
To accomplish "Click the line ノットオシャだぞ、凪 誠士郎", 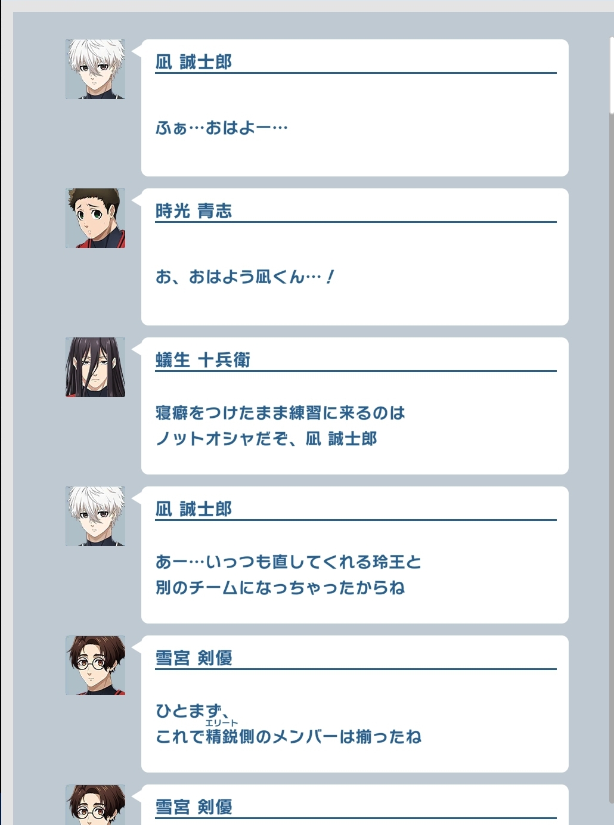I will pyautogui.click(x=266, y=439).
